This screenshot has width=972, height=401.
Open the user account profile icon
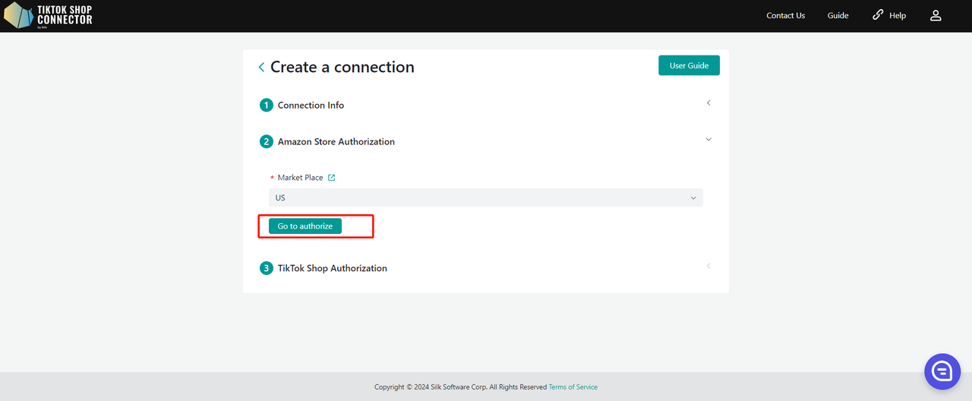[x=936, y=15]
